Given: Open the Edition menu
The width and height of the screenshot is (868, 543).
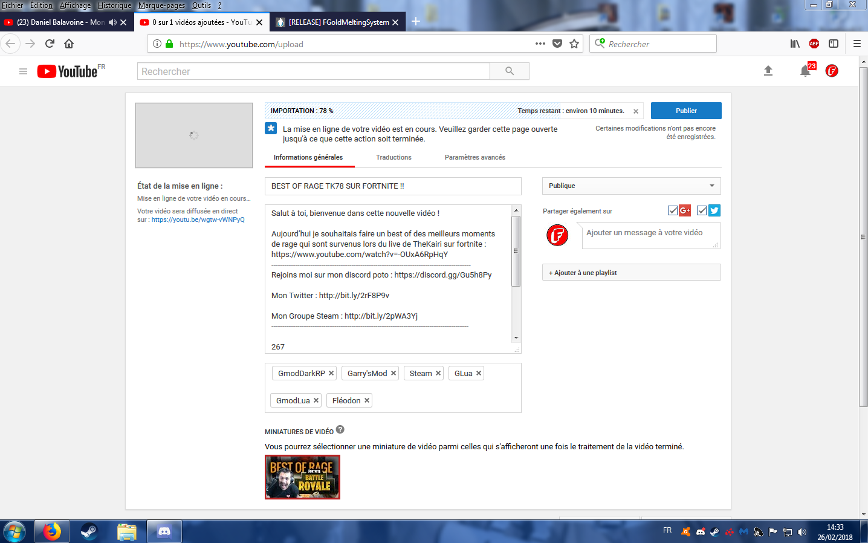Looking at the screenshot, I should pos(41,5).
